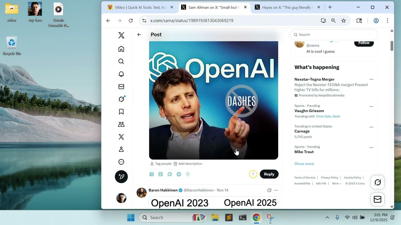Open Privacy Policy footer link
This screenshot has width=401, height=225.
(330, 177)
